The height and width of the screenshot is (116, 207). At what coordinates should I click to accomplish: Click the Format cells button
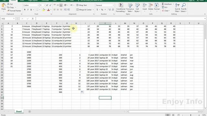tap(157, 7)
